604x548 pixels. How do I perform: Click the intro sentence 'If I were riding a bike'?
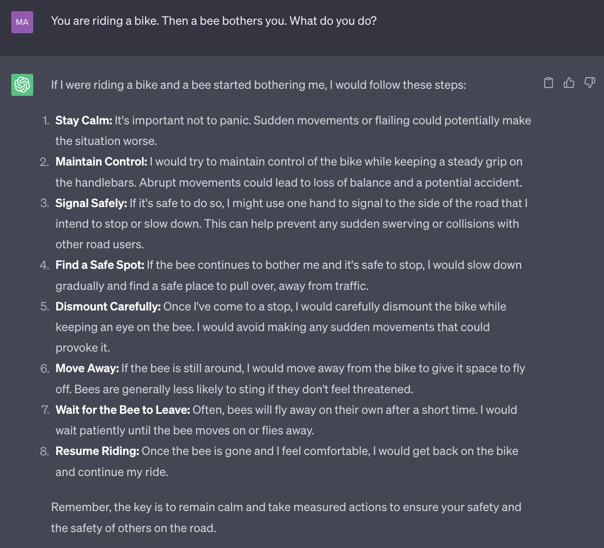tap(258, 85)
